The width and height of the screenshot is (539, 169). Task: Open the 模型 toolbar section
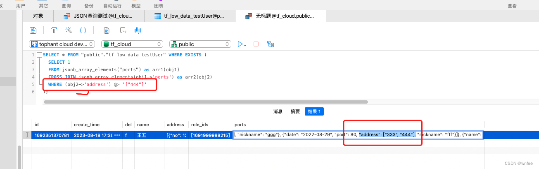click(x=136, y=6)
